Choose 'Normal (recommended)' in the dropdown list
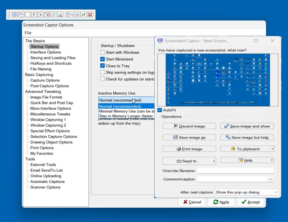Viewport: 288px width, 222px height. pyautogui.click(x=126, y=106)
